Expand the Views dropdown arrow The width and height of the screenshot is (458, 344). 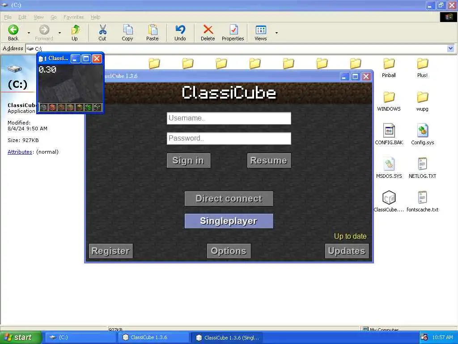pos(276,33)
